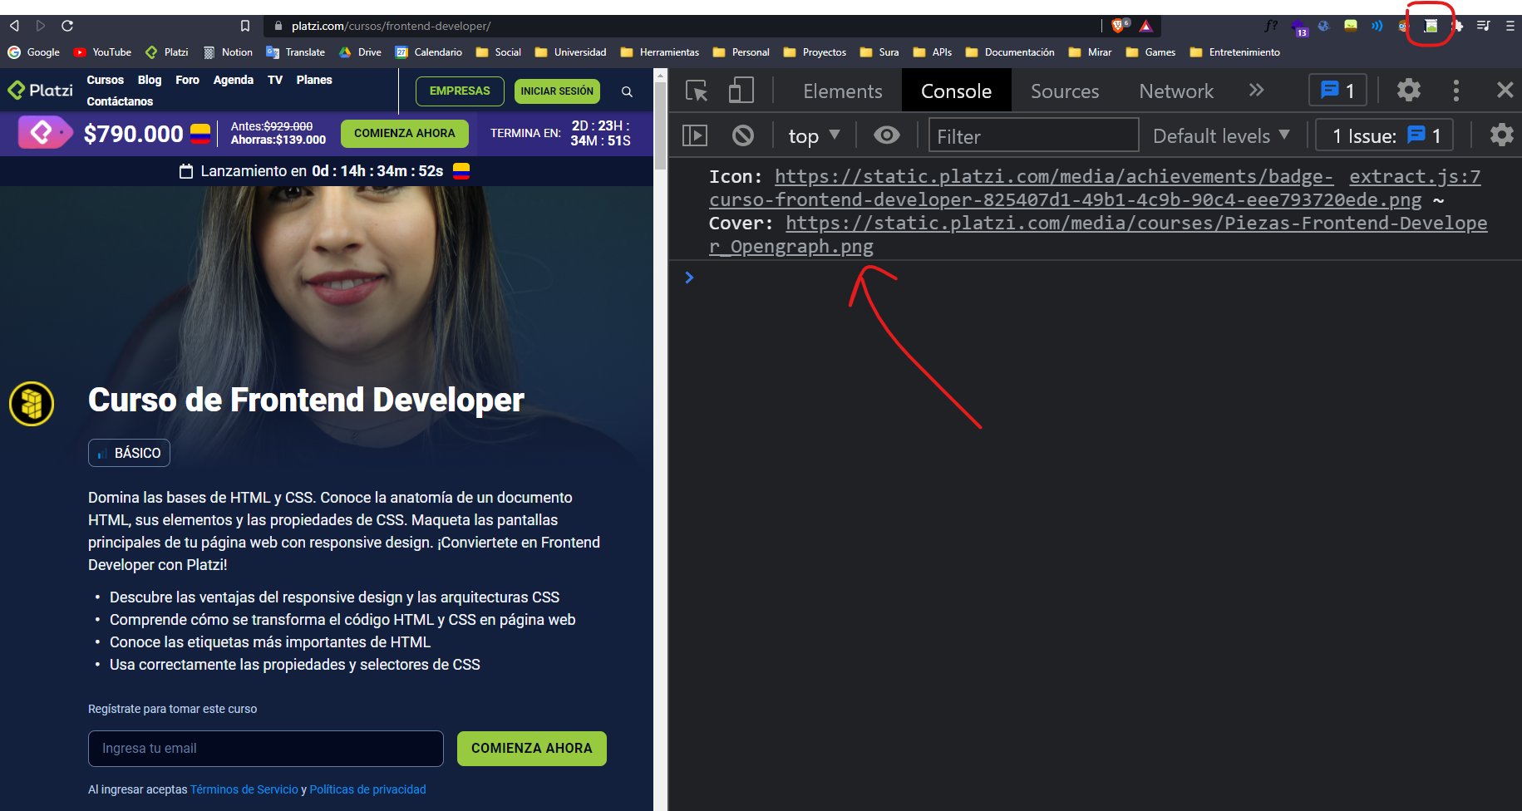Show the console sidebar
The height and width of the screenshot is (811, 1522).
click(694, 135)
